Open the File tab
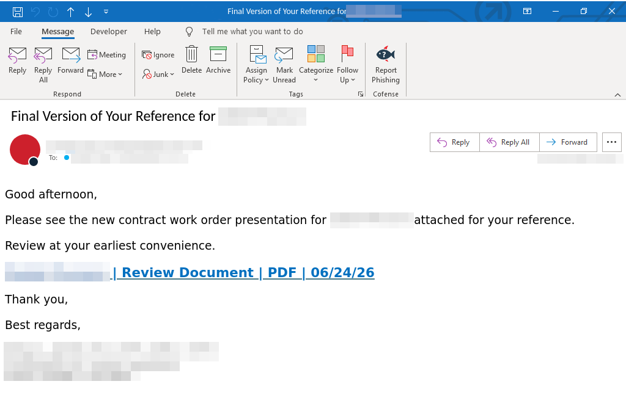This screenshot has width=626, height=395. click(x=16, y=32)
